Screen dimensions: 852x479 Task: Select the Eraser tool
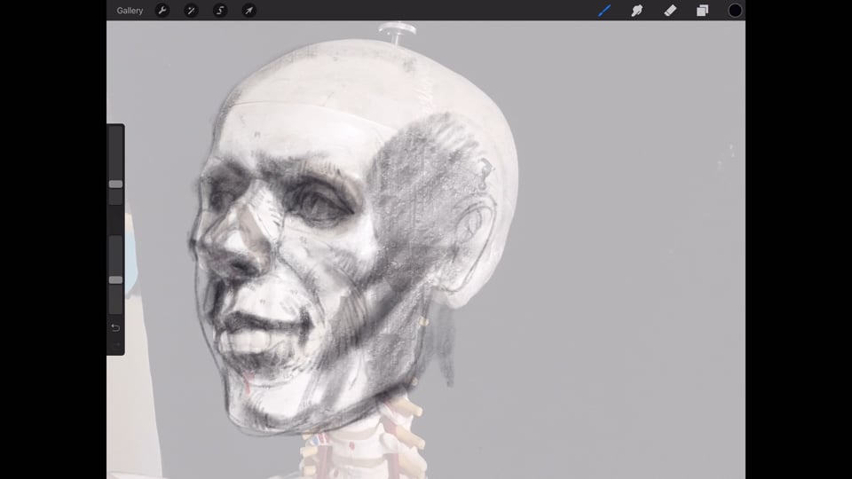click(670, 11)
